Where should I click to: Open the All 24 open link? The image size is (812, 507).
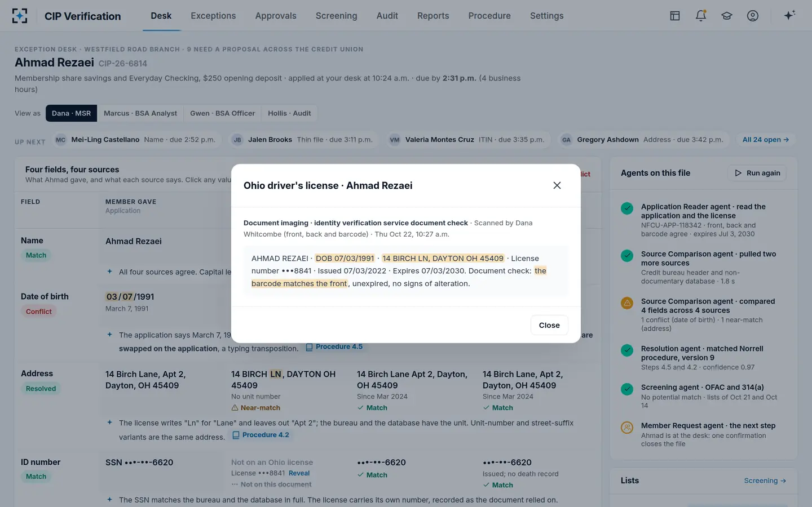[x=765, y=140]
